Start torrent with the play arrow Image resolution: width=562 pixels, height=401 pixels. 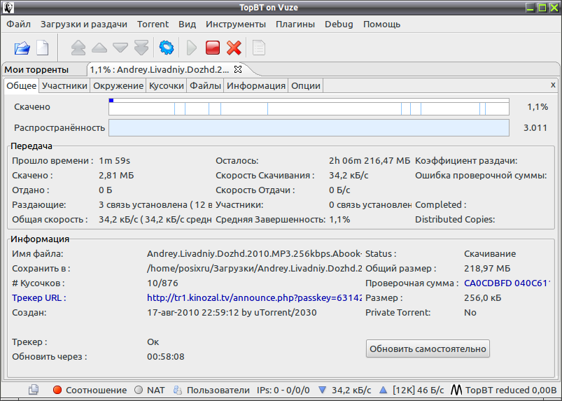(192, 48)
